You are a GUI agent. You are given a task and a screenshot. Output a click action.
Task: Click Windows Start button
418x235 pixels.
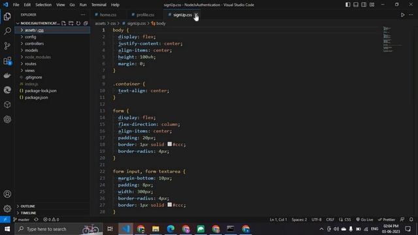(7, 229)
